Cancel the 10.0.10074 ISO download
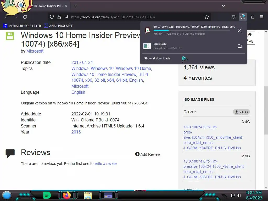The width and height of the screenshot is (268, 201). (x=240, y=30)
